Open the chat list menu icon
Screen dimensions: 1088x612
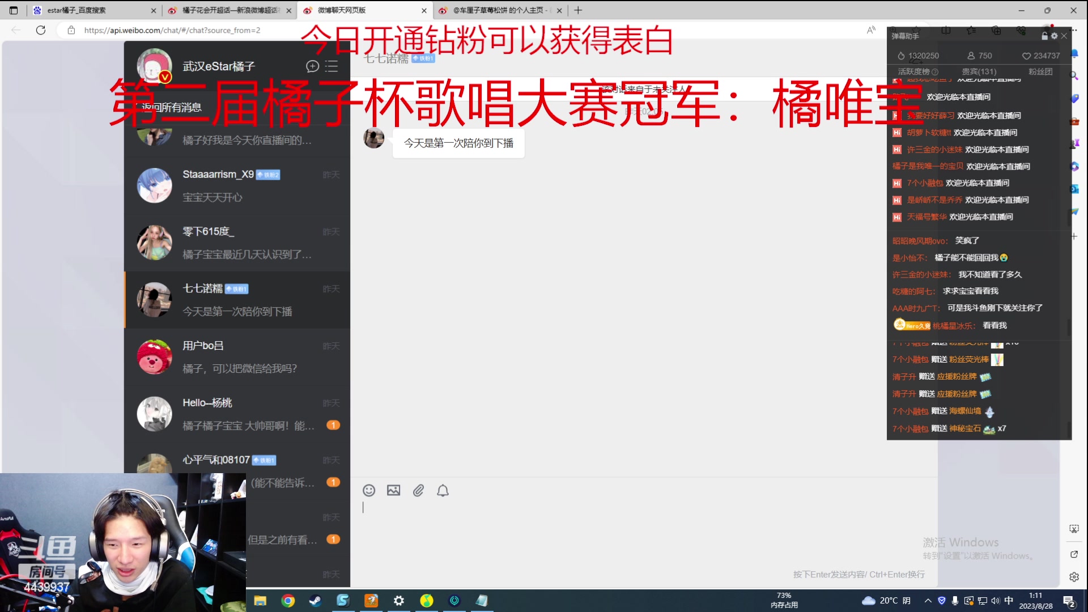(331, 66)
